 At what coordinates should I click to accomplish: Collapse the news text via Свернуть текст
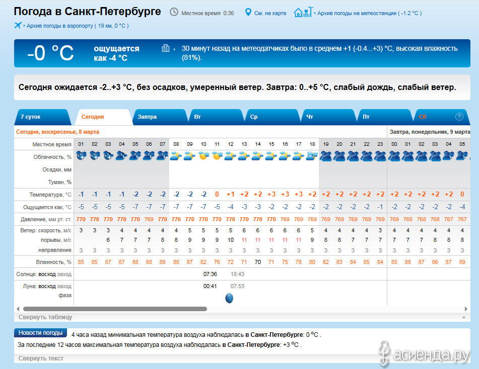[x=41, y=358]
